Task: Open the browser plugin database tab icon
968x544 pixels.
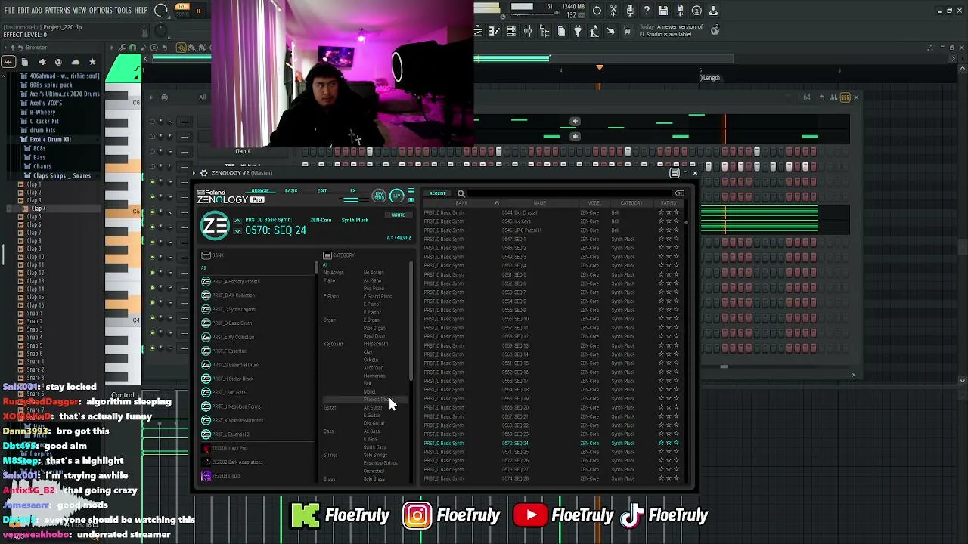Action: point(42,62)
